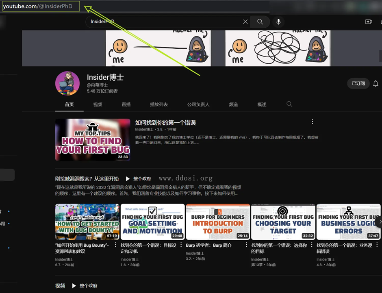Clear the search box with the X icon
Viewport: 382px width, 293px height.
tap(245, 22)
